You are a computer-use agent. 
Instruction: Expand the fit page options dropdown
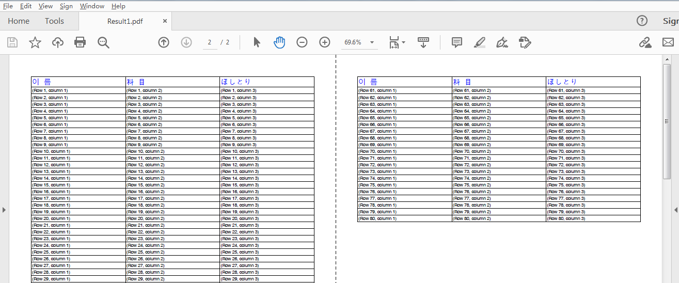coord(404,42)
